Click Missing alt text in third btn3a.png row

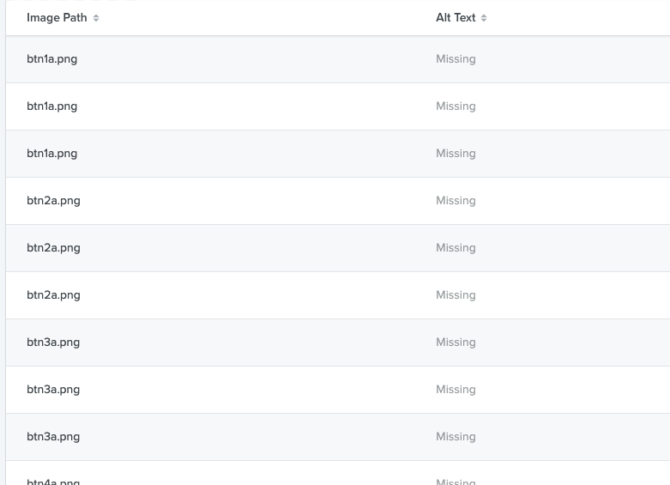coord(456,437)
